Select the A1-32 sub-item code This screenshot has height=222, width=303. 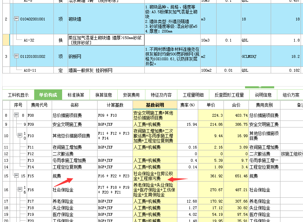pos(29,40)
